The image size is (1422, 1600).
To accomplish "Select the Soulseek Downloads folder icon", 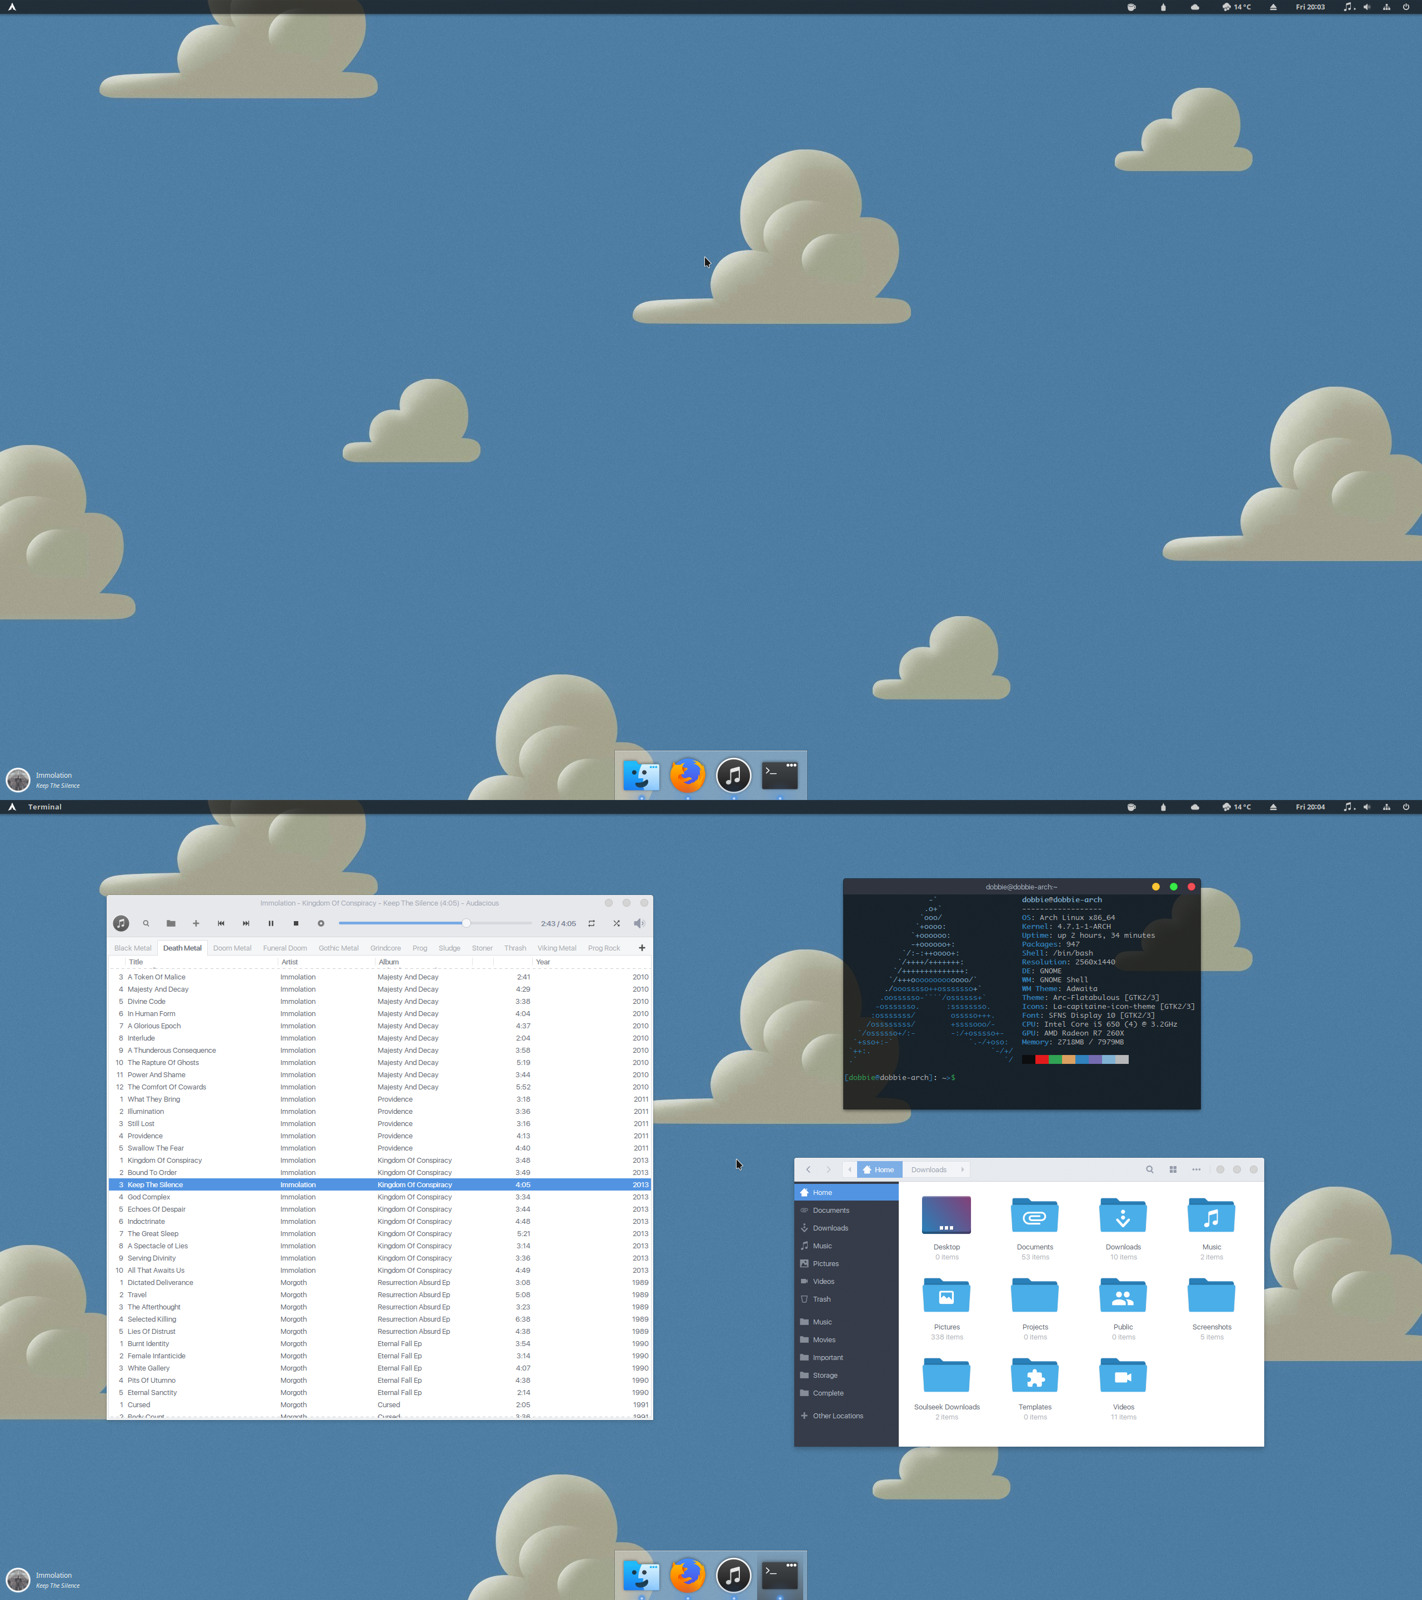I will pyautogui.click(x=946, y=1376).
